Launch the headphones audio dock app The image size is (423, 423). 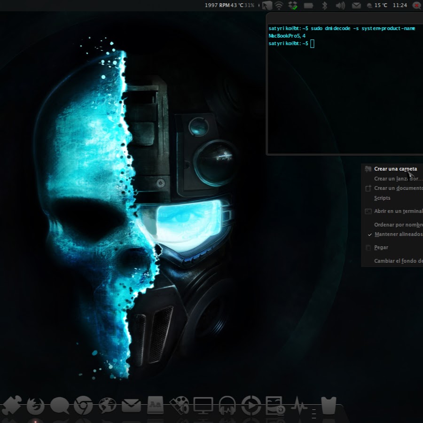(227, 406)
